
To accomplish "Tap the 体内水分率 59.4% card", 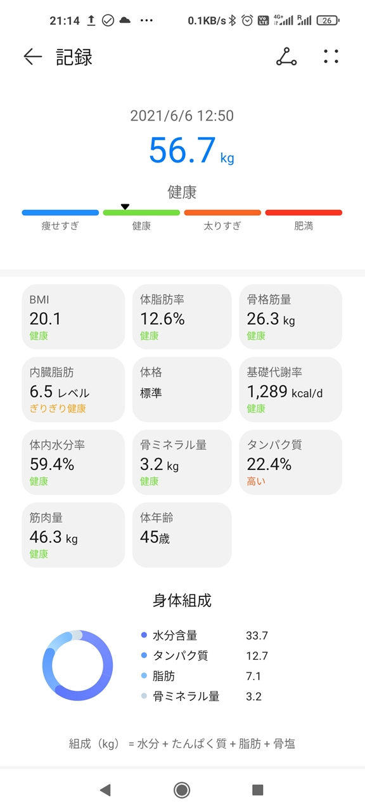I will click(x=74, y=462).
